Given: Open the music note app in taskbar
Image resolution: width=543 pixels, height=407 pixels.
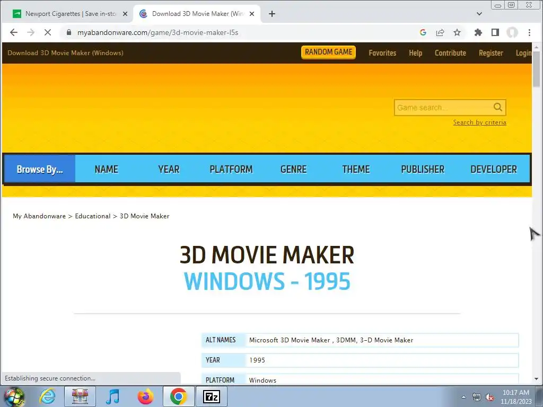Looking at the screenshot, I should 113,396.
